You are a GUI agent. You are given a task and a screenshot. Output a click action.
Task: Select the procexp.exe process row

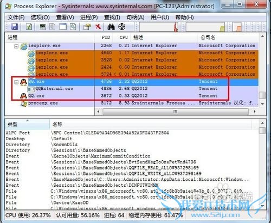click(132, 103)
